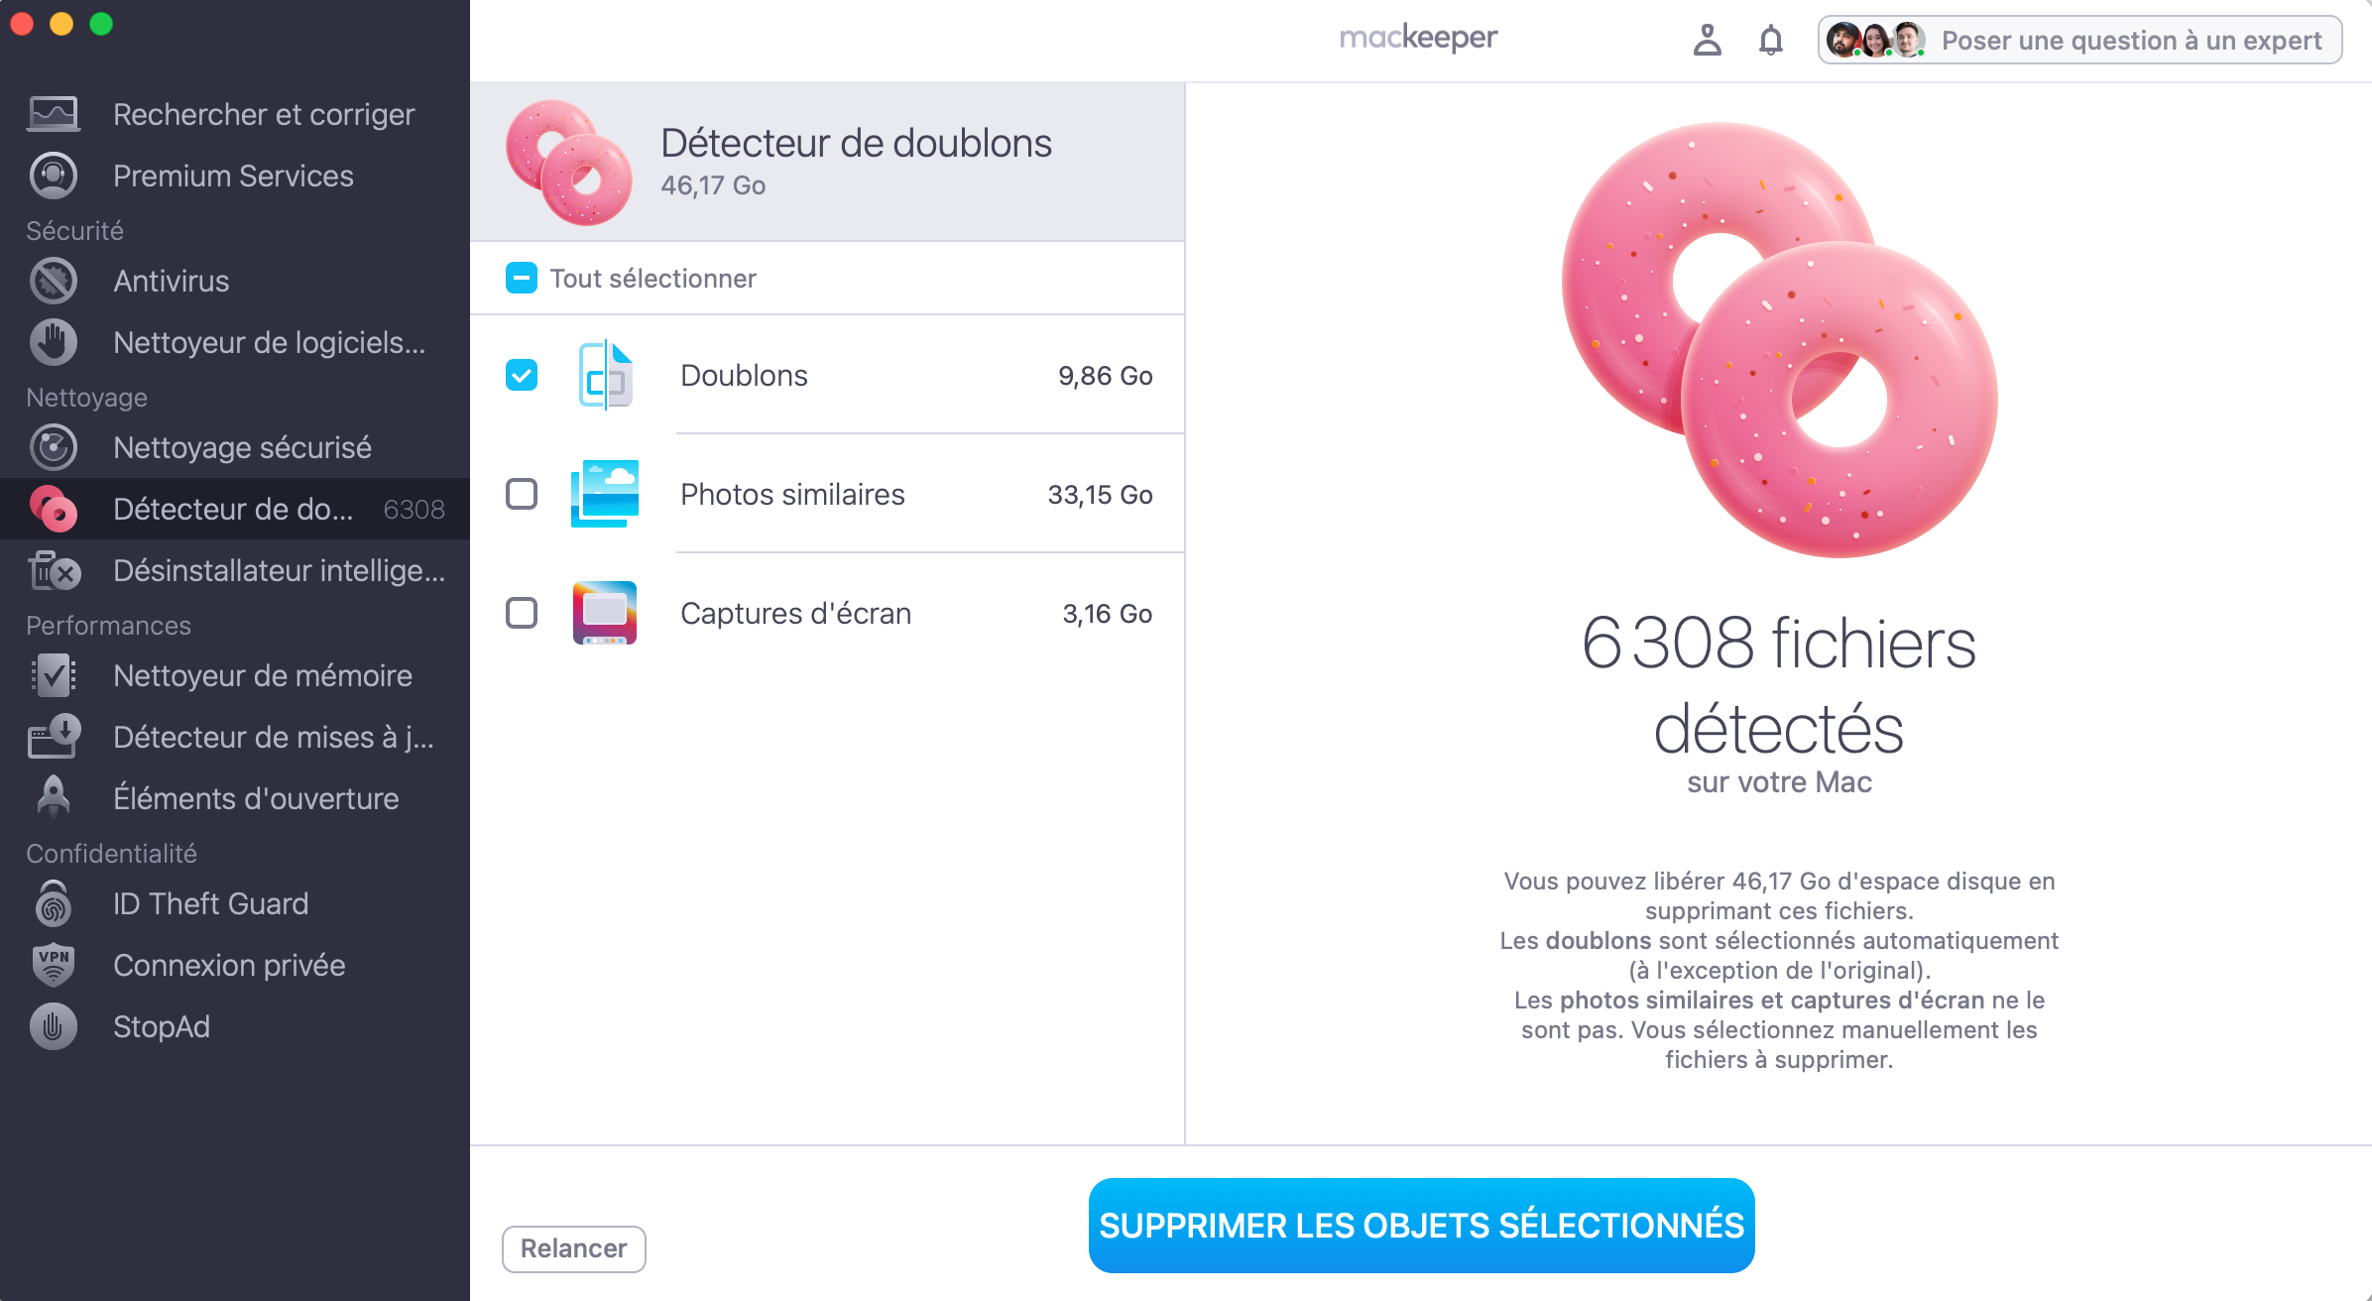Uncheck the Doublons checkbox
The height and width of the screenshot is (1301, 2372).
[x=522, y=375]
